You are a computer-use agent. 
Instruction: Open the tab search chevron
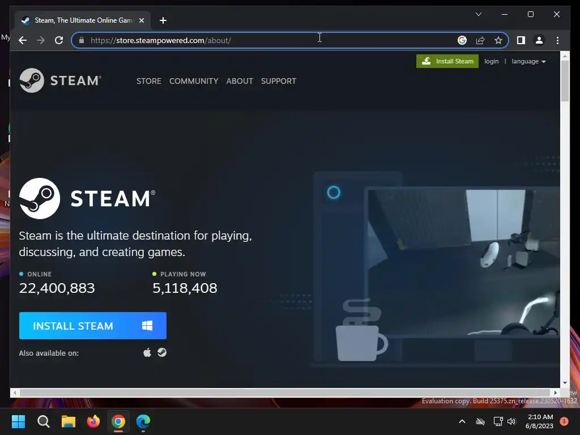pos(478,14)
